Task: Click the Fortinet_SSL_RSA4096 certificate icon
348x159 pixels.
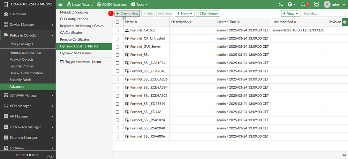Action: [127, 136]
